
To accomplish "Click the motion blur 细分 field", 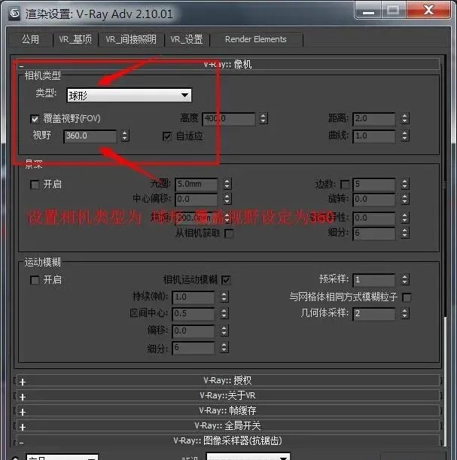I will coord(193,348).
